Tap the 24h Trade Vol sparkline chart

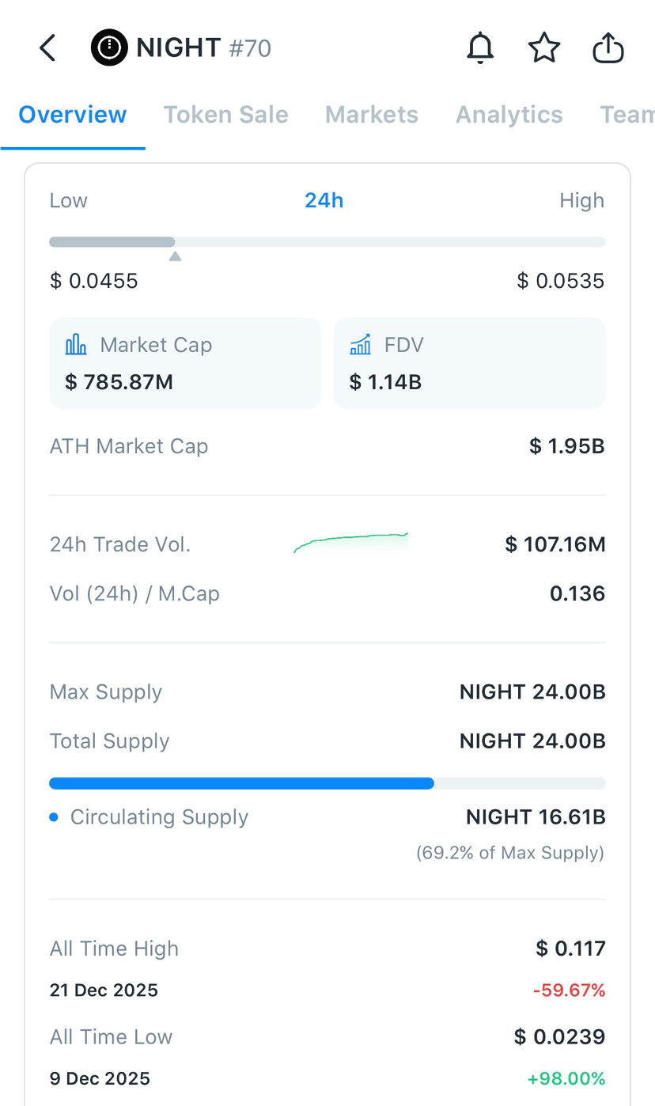[351, 543]
